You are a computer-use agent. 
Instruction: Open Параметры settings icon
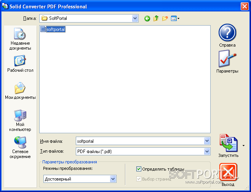(227, 58)
